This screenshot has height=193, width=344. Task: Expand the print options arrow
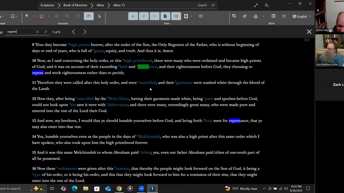tap(263, 16)
